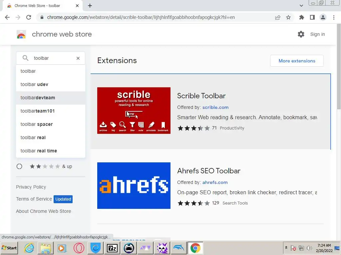Open the Scrible Toolbar title
This screenshot has width=341, height=255.
[201, 96]
